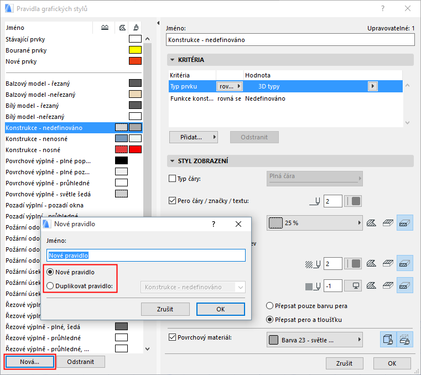421x375 pixels.
Task: Click yellow swatch of Bourané prvky
Action: click(x=135, y=50)
